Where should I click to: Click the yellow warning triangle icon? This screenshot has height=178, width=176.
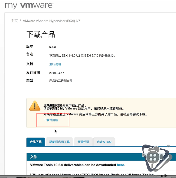[35, 106]
